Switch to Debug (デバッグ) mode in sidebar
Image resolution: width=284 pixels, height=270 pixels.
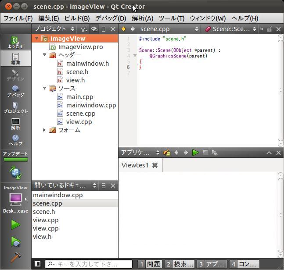click(x=15, y=91)
